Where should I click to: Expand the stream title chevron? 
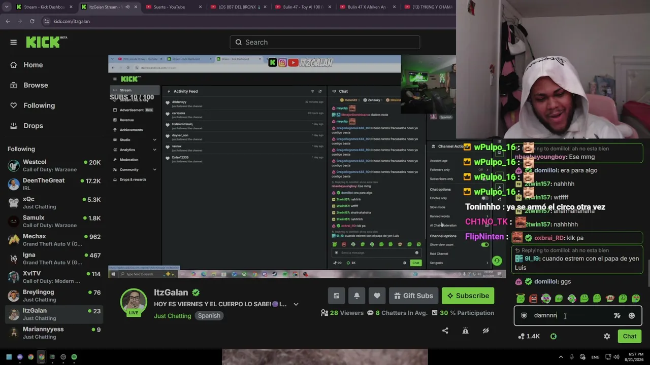click(x=296, y=304)
